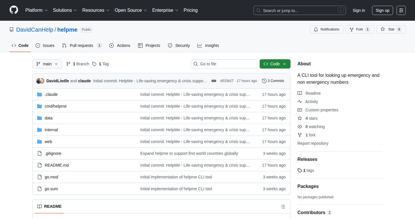Open the main branch dropdown
This screenshot has width=415, height=219.
tap(47, 64)
